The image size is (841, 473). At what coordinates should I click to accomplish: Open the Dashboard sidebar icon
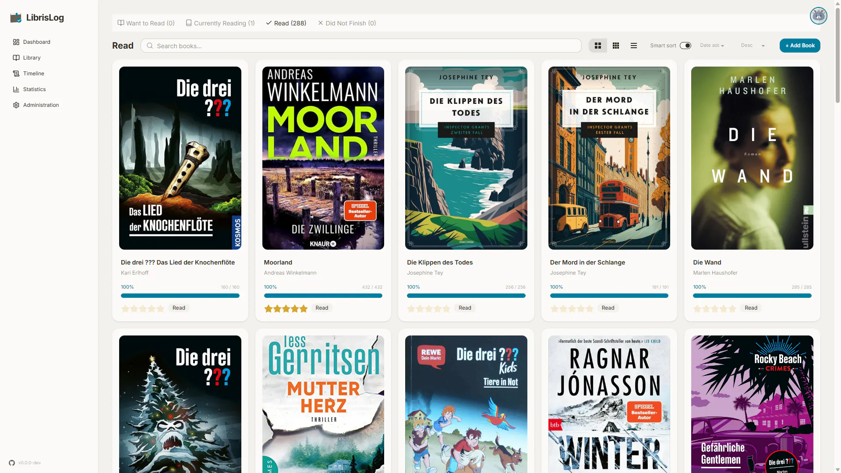16,42
